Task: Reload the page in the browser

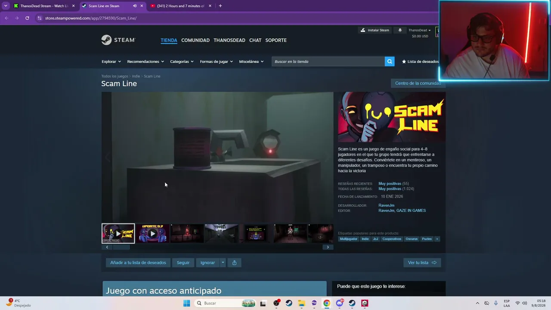Action: (27, 18)
